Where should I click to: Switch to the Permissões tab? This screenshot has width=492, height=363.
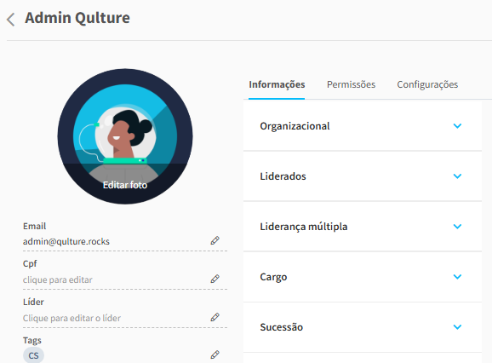point(351,84)
